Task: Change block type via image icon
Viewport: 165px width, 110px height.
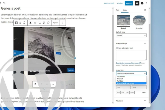Action: [16, 23]
